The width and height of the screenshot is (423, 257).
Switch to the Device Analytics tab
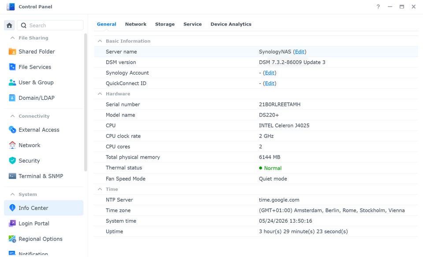pos(231,24)
